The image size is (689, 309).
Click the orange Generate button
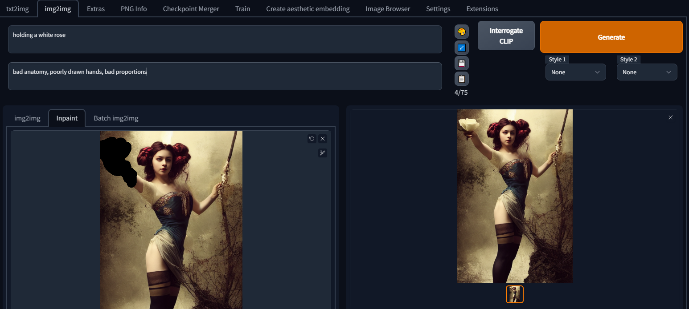[611, 37]
